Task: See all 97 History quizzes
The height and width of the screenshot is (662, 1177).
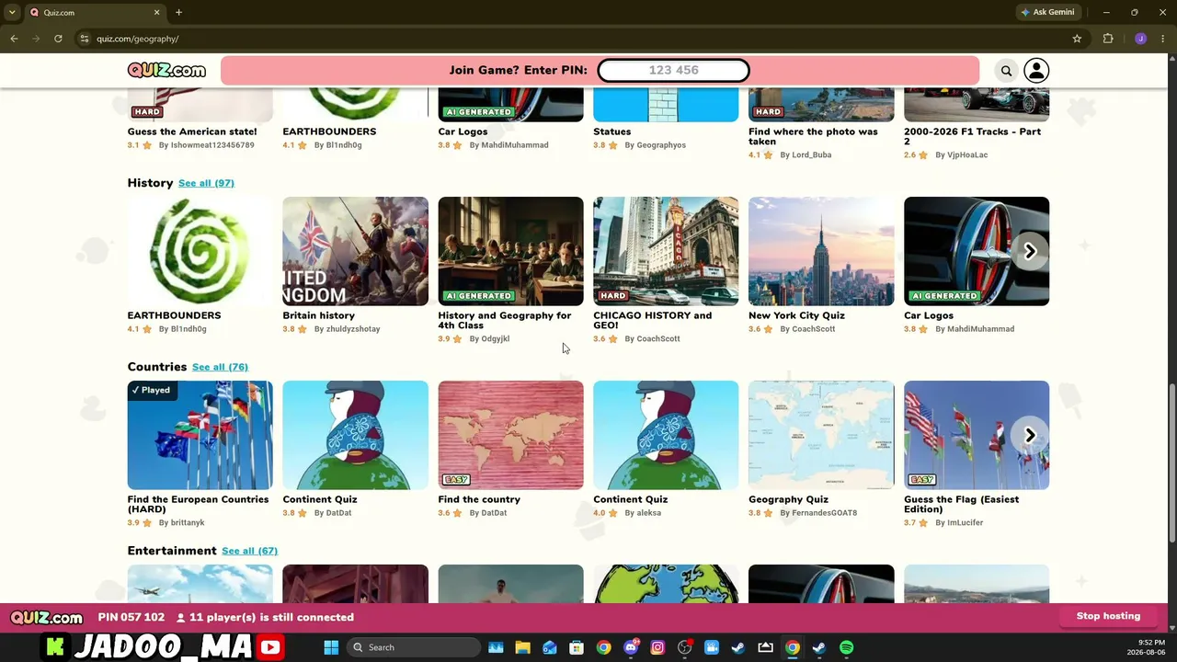Action: (x=206, y=183)
